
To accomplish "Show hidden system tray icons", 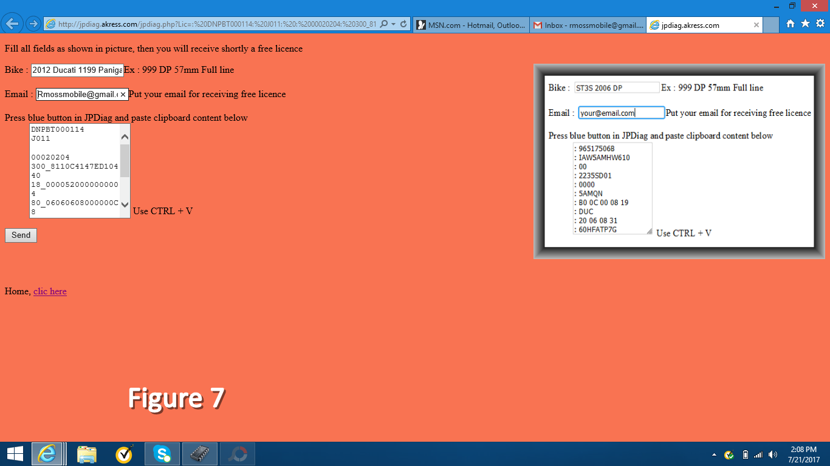I will [714, 454].
